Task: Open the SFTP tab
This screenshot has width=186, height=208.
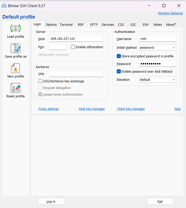Action: click(x=94, y=24)
